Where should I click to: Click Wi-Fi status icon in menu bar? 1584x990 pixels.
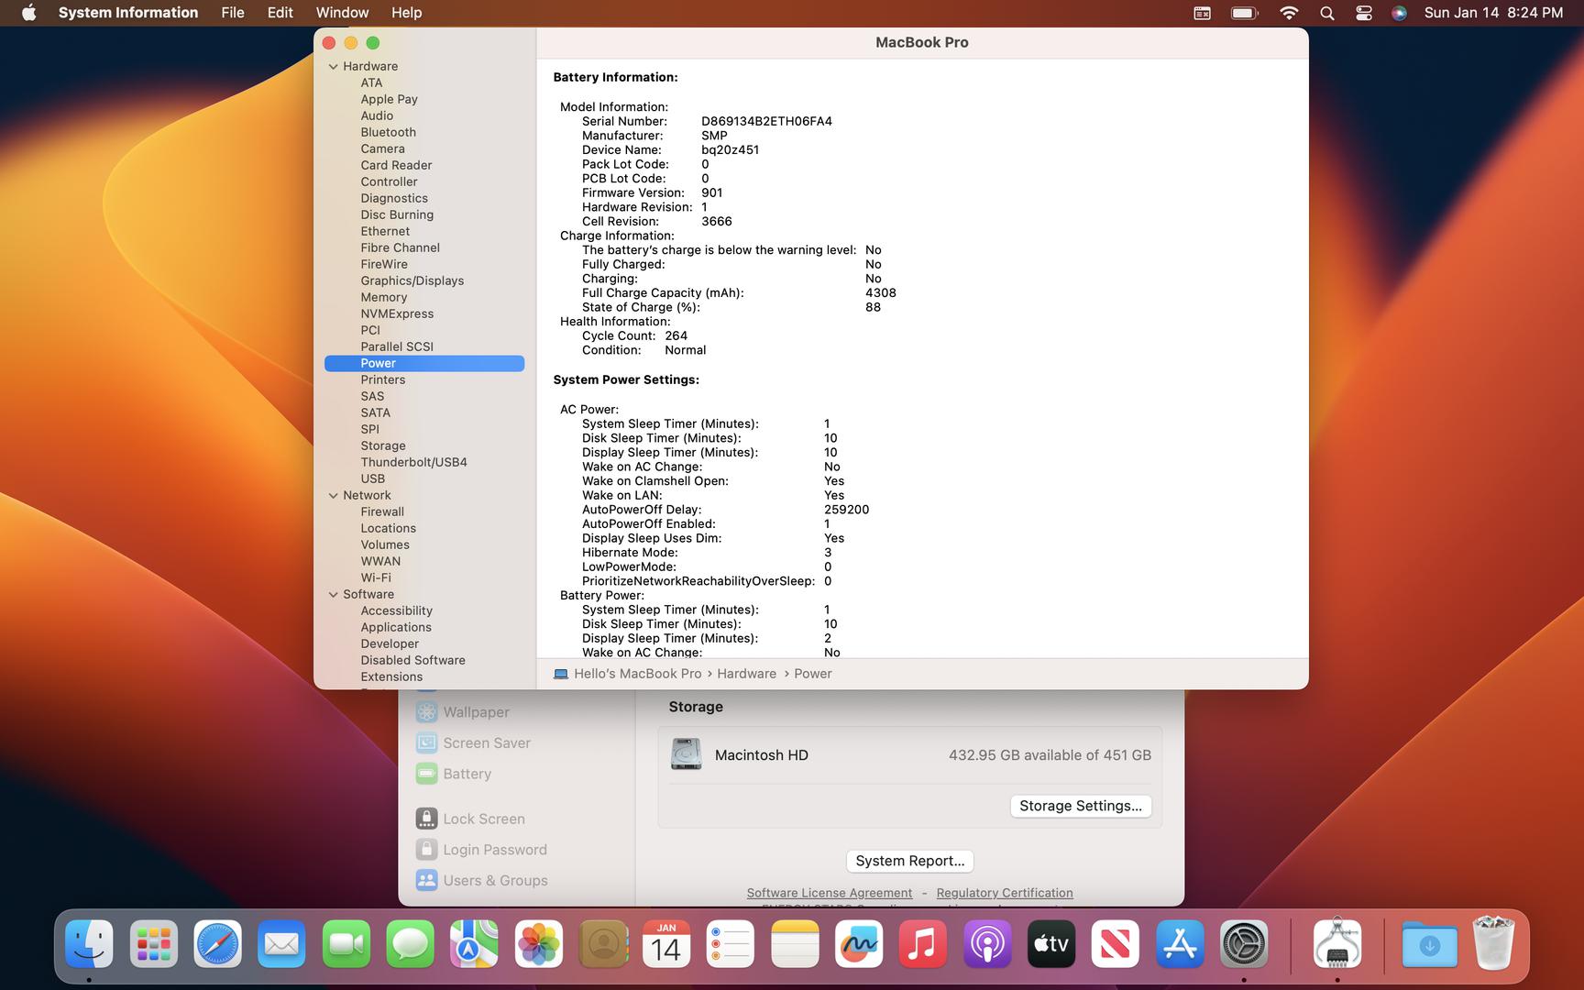click(1289, 13)
